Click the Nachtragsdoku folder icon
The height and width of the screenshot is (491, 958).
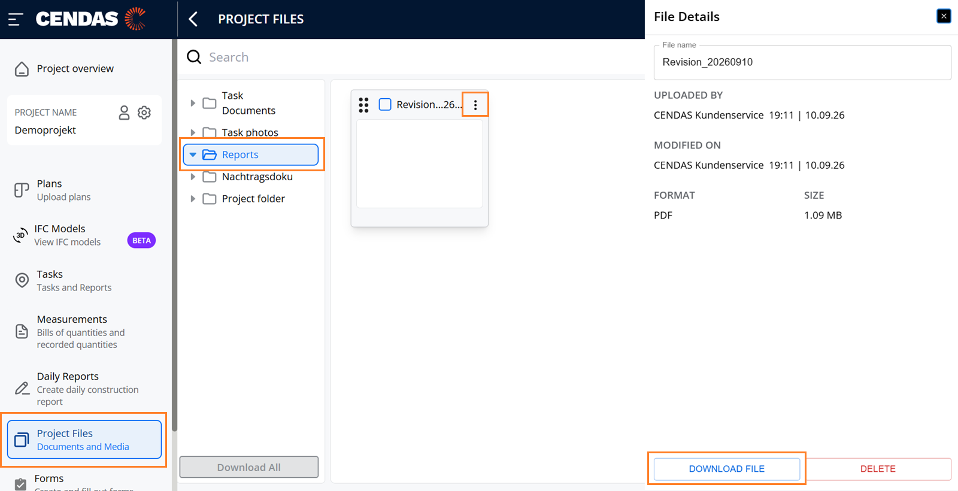point(210,177)
